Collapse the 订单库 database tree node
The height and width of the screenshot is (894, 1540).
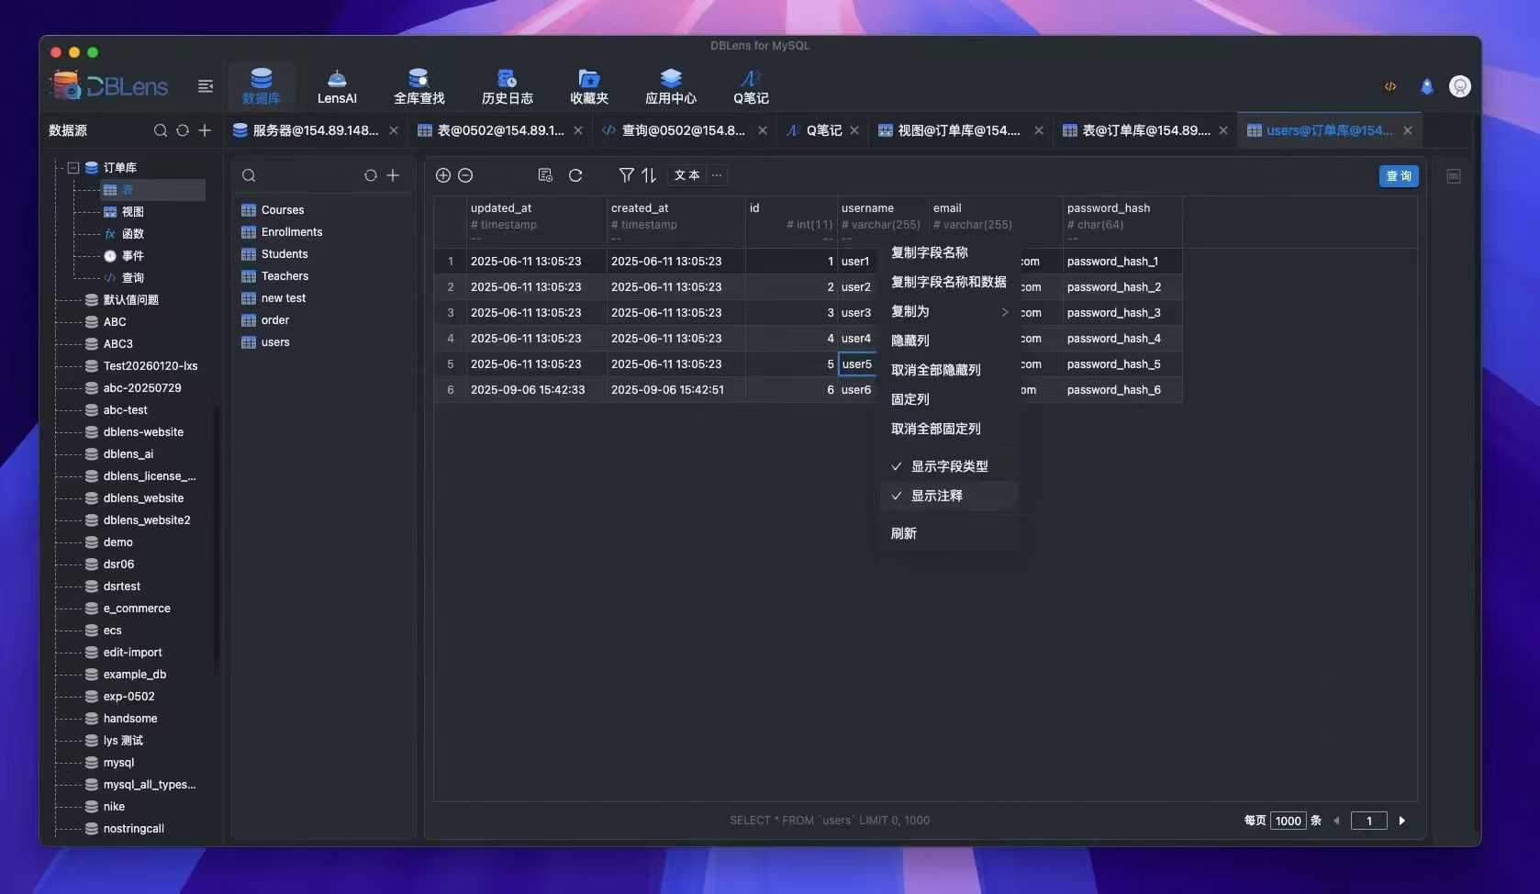(72, 167)
